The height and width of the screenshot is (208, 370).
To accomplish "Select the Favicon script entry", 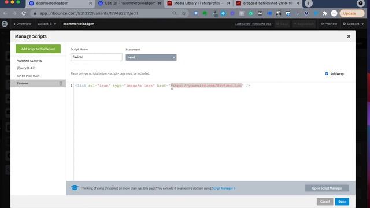I will pyautogui.click(x=38, y=83).
